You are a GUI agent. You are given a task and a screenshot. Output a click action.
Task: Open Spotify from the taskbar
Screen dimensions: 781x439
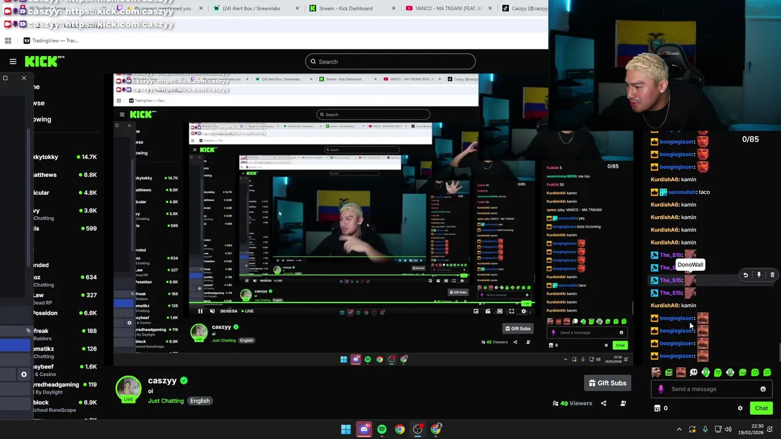382,429
